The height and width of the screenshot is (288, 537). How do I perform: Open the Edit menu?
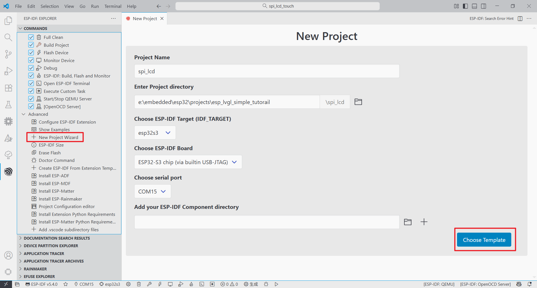click(x=31, y=6)
